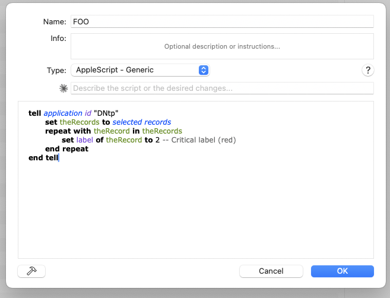Click "theRecords" at end of repeat line
The image size is (390, 298).
pos(161,131)
